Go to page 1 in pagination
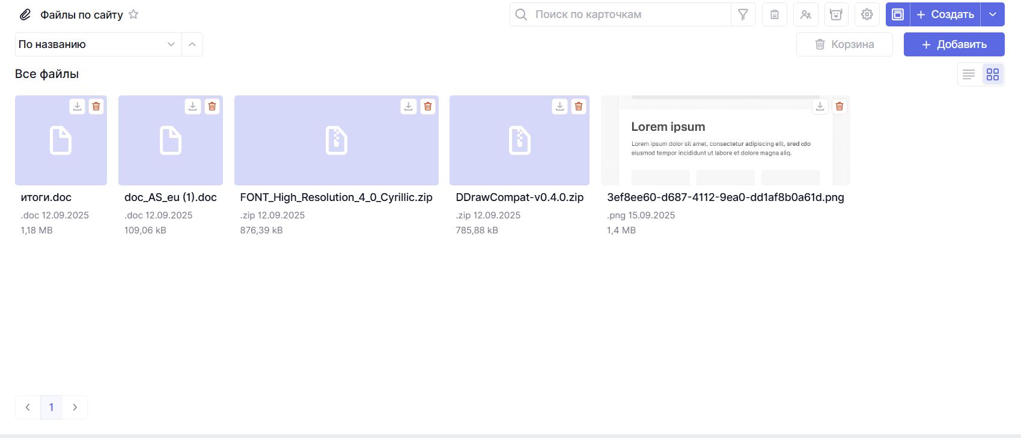 (x=52, y=407)
